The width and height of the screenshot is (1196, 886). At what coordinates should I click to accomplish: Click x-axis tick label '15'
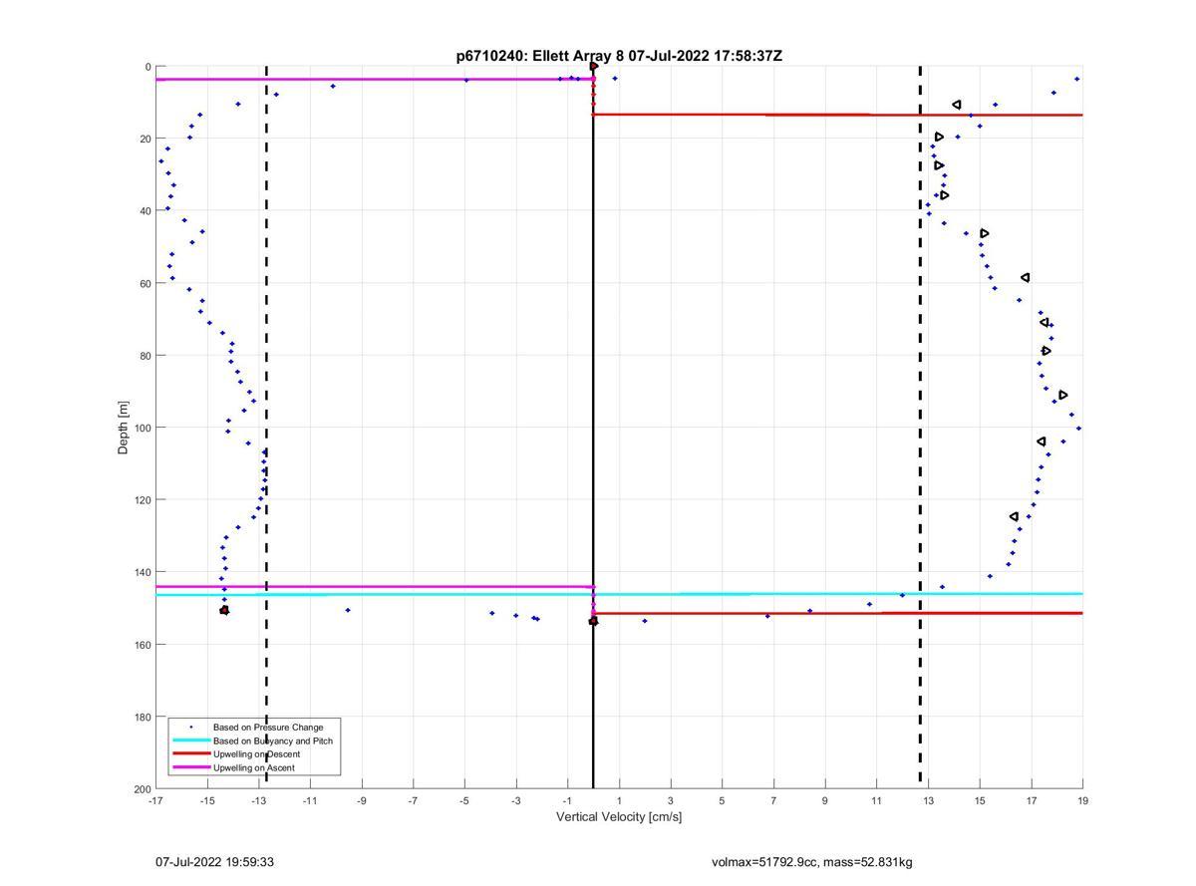980,801
